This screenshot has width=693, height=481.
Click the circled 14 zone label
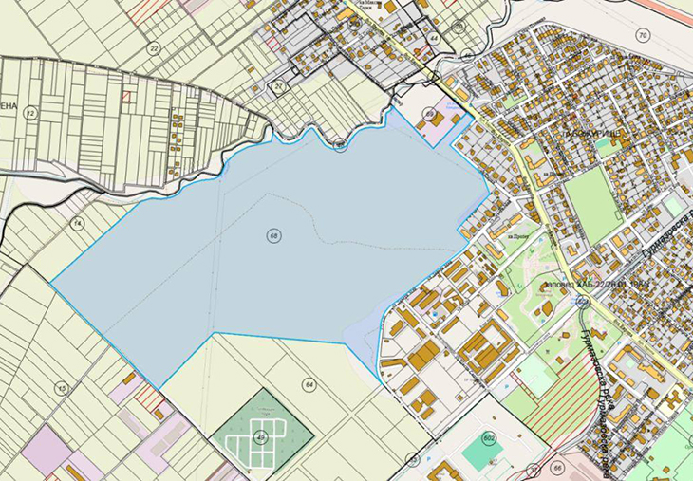[77, 223]
